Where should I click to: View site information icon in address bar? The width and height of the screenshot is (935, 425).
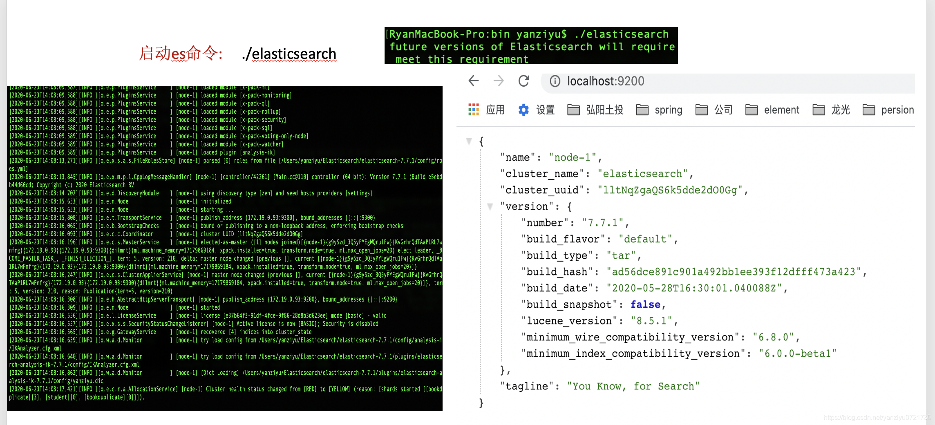pyautogui.click(x=555, y=81)
